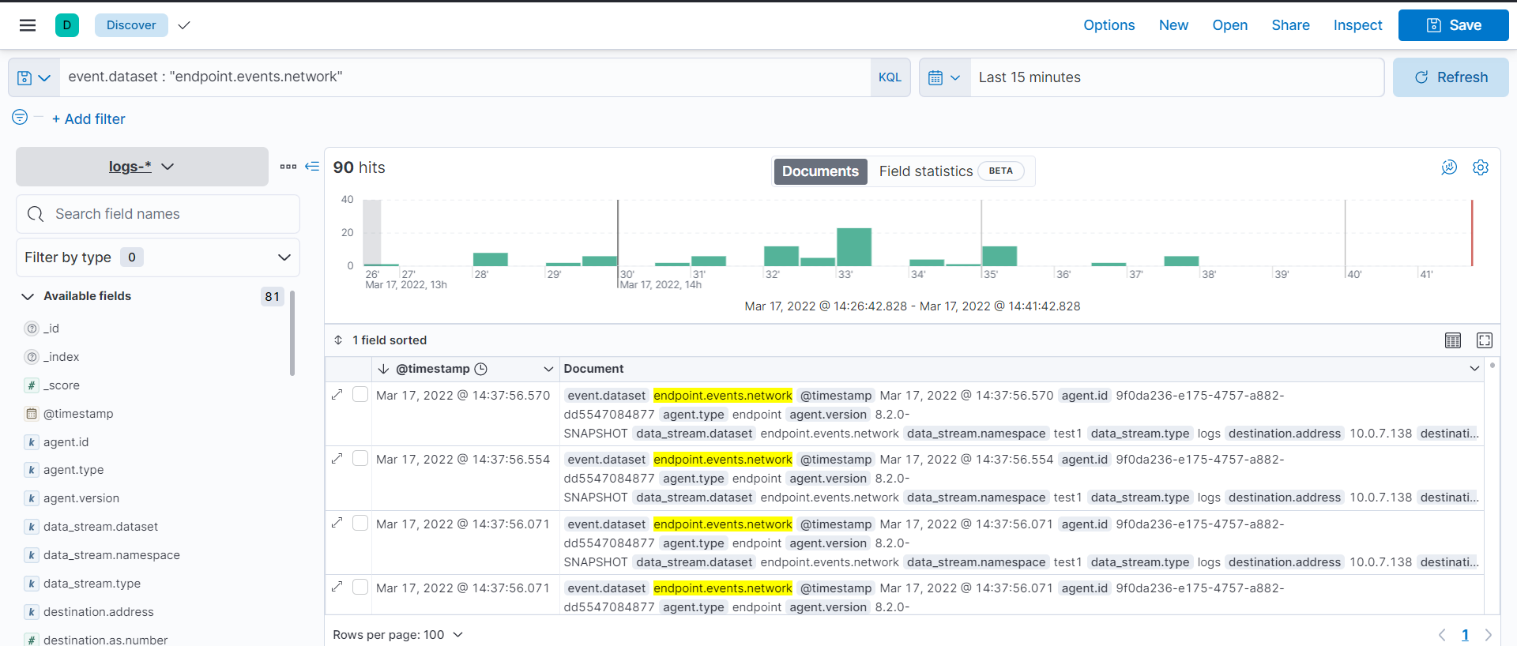Click the clock icon beside @timestamp header
The height and width of the screenshot is (646, 1517).
click(x=480, y=369)
